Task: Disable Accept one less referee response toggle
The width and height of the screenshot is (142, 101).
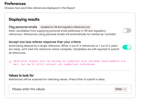Action: (x=127, y=47)
